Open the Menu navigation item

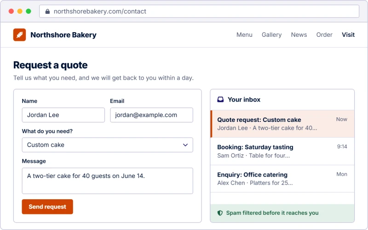[244, 35]
